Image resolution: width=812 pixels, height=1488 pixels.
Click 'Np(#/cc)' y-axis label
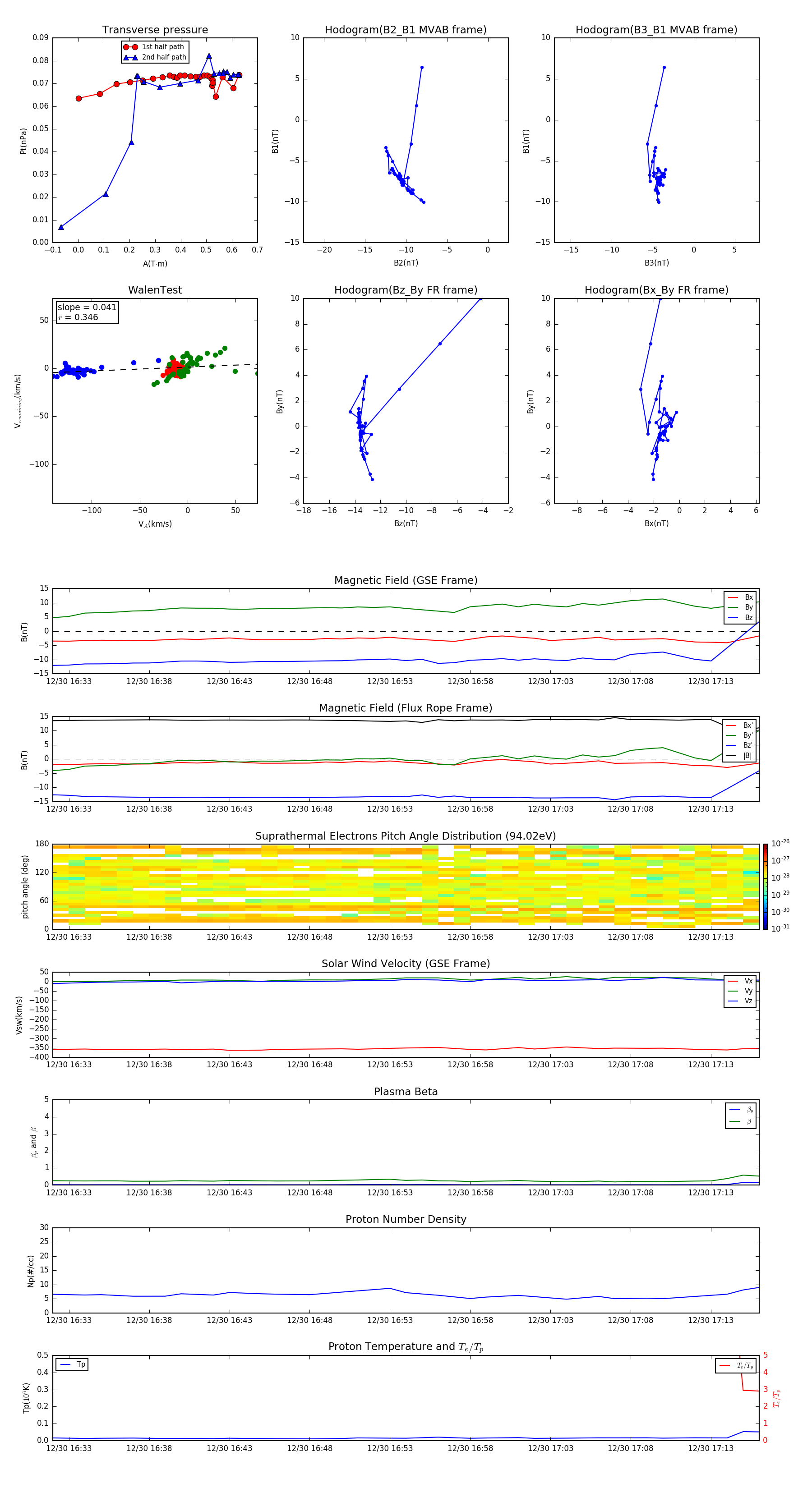click(31, 1271)
